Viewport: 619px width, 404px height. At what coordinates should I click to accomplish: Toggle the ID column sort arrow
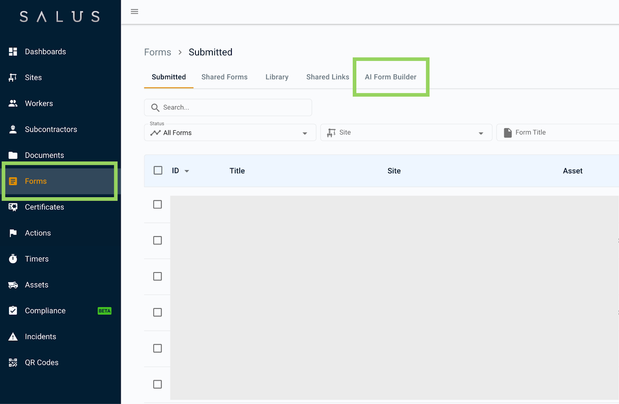click(x=186, y=170)
